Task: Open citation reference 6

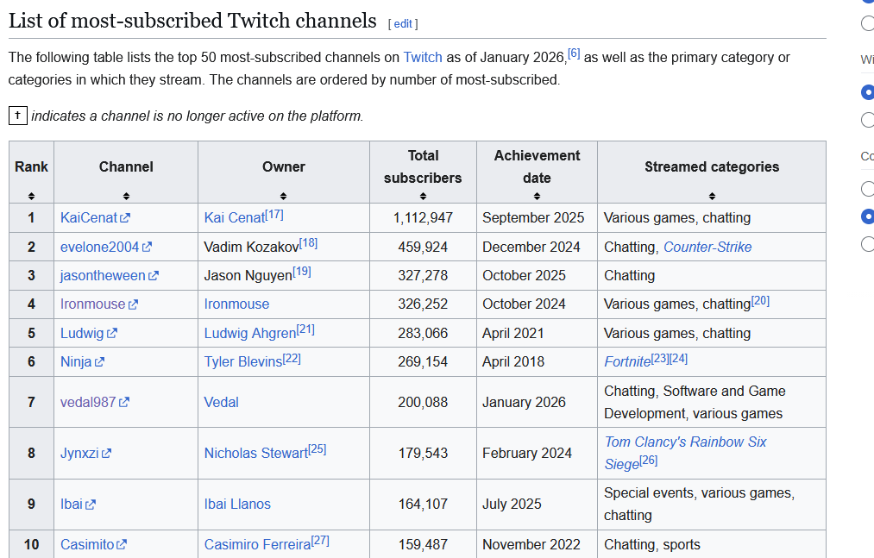Action: (574, 53)
